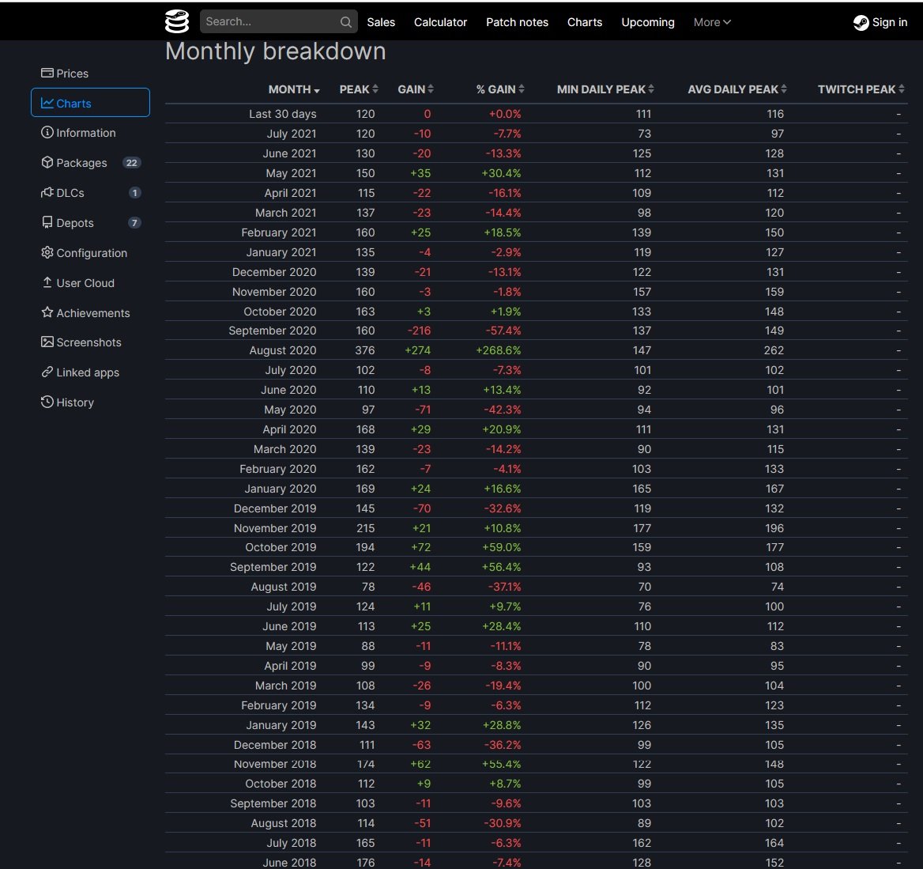Open the Calculator link
Image resolution: width=923 pixels, height=869 pixels.
pos(440,22)
